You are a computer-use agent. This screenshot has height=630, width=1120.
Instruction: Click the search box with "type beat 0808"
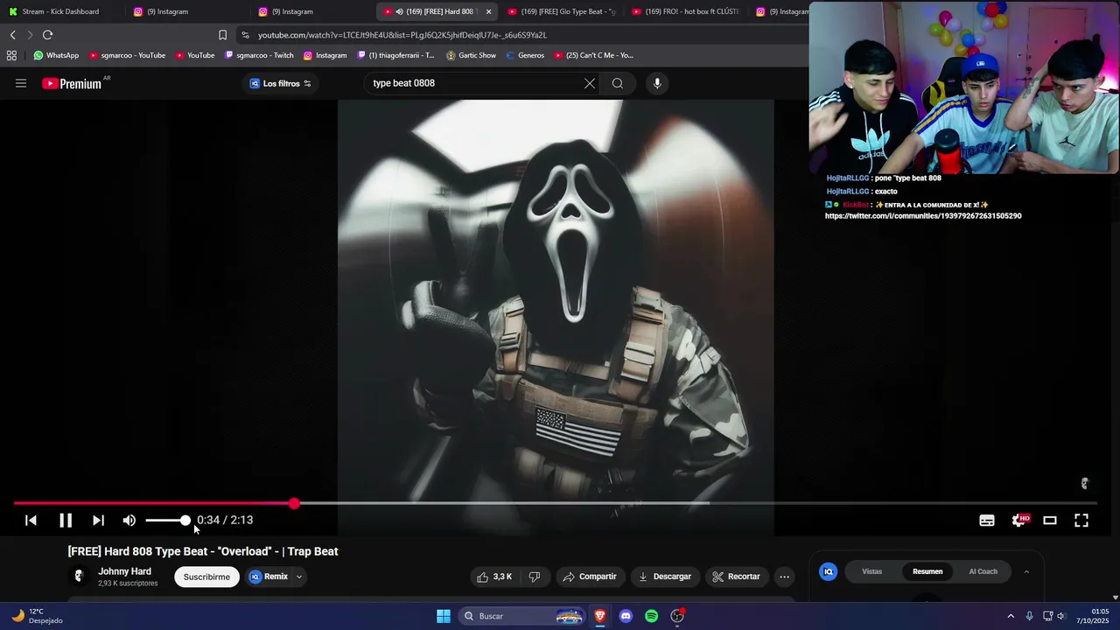472,83
